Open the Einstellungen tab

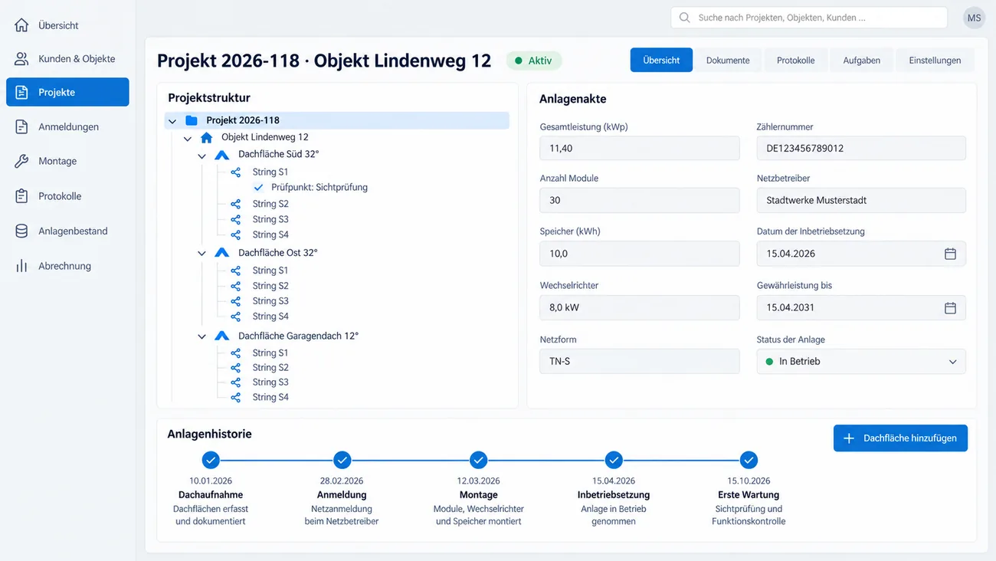pos(935,61)
